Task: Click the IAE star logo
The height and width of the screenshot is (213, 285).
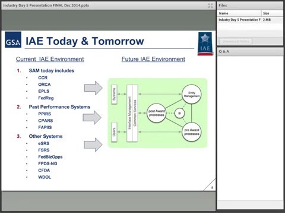Action: pyautogui.click(x=205, y=44)
